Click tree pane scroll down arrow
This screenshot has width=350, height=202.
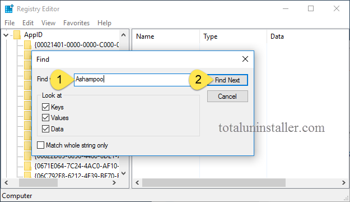pyautogui.click(x=123, y=173)
